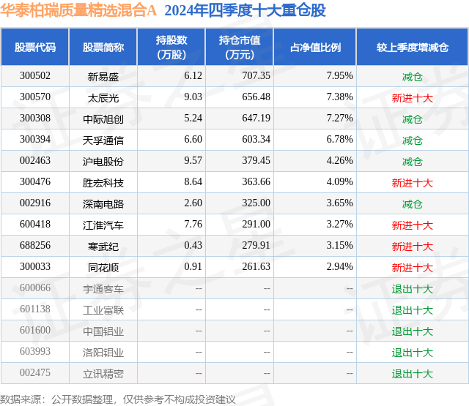The height and width of the screenshot is (406, 469).
Task: Select stock code 601138
Action: pyautogui.click(x=35, y=309)
